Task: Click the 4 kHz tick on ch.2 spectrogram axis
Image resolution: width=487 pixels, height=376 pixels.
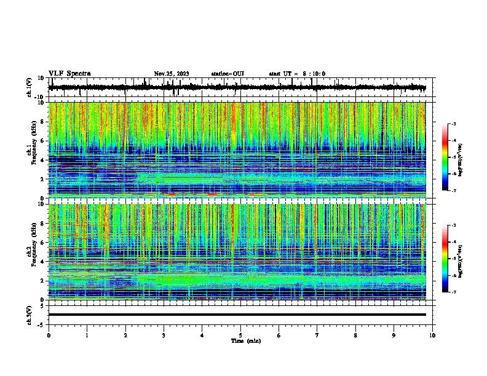Action: pos(42,262)
